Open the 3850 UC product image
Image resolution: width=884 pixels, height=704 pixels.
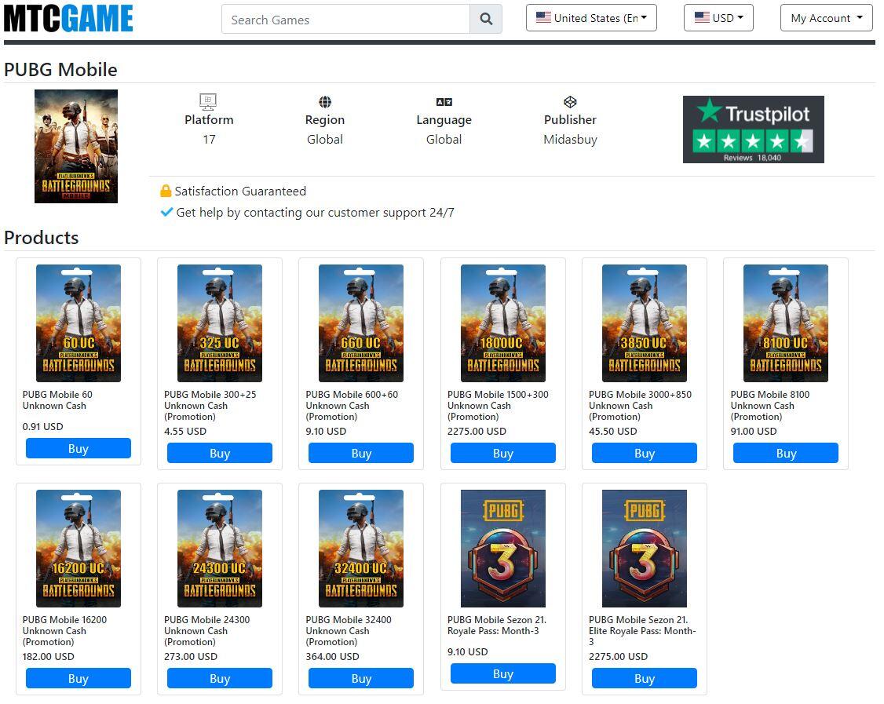click(x=645, y=323)
